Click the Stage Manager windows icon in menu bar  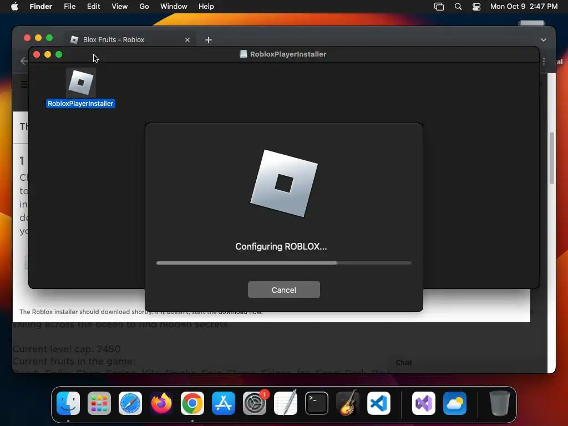[x=439, y=7]
